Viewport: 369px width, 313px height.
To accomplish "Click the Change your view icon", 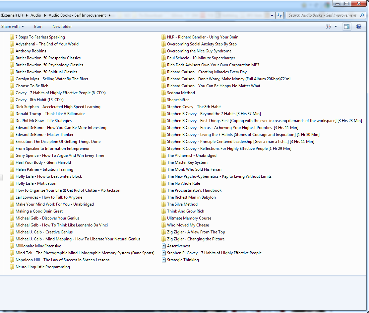I will click(x=328, y=27).
